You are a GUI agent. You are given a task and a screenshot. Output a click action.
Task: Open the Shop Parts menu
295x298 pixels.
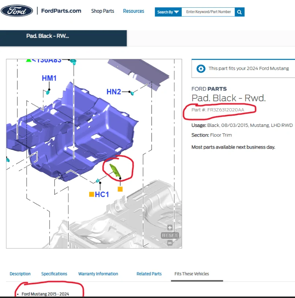103,11
